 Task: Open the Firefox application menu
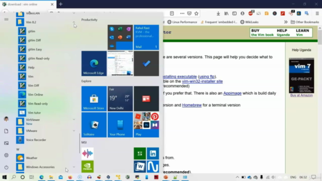point(317,14)
